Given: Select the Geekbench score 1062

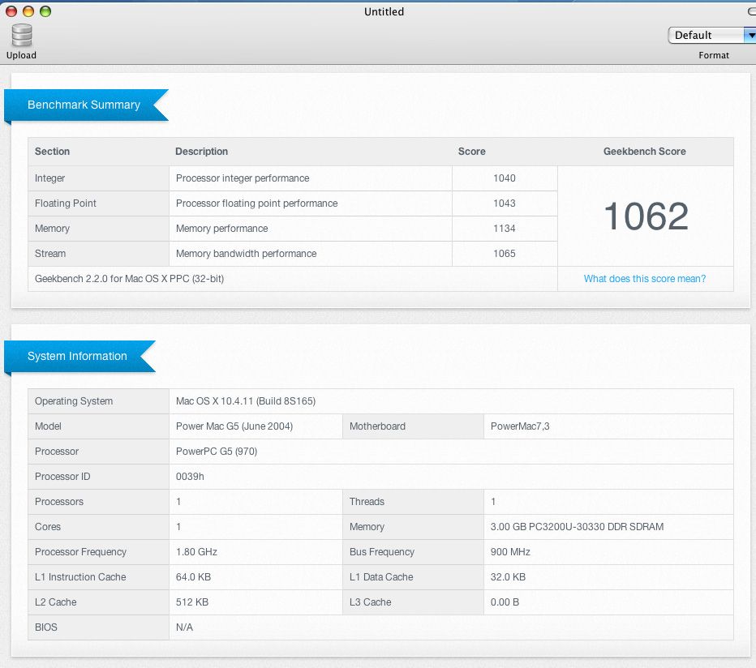Looking at the screenshot, I should [646, 216].
